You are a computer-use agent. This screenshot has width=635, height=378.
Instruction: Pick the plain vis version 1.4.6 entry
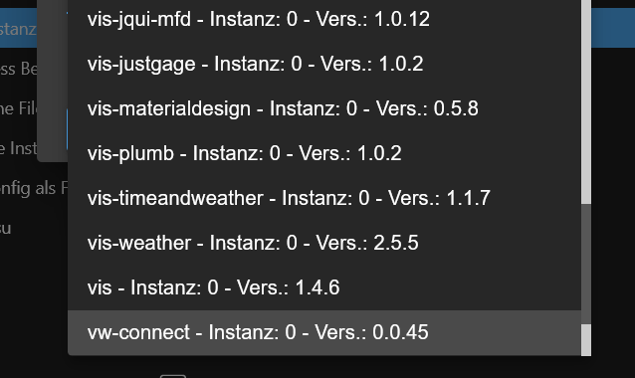pos(324,287)
